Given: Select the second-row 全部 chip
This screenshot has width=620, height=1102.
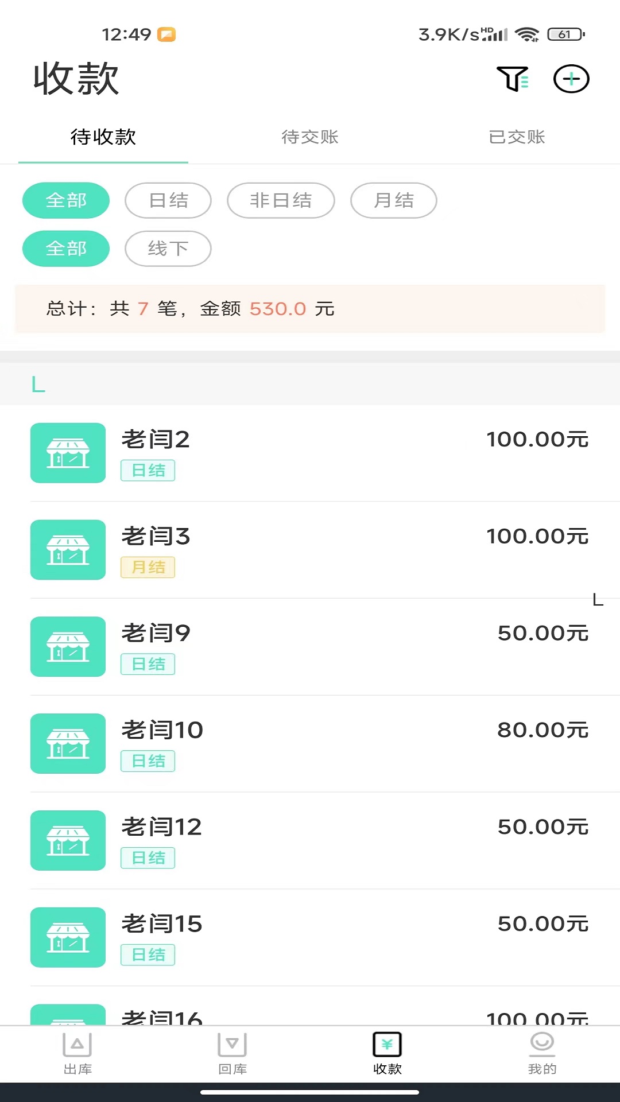Looking at the screenshot, I should coord(66,249).
